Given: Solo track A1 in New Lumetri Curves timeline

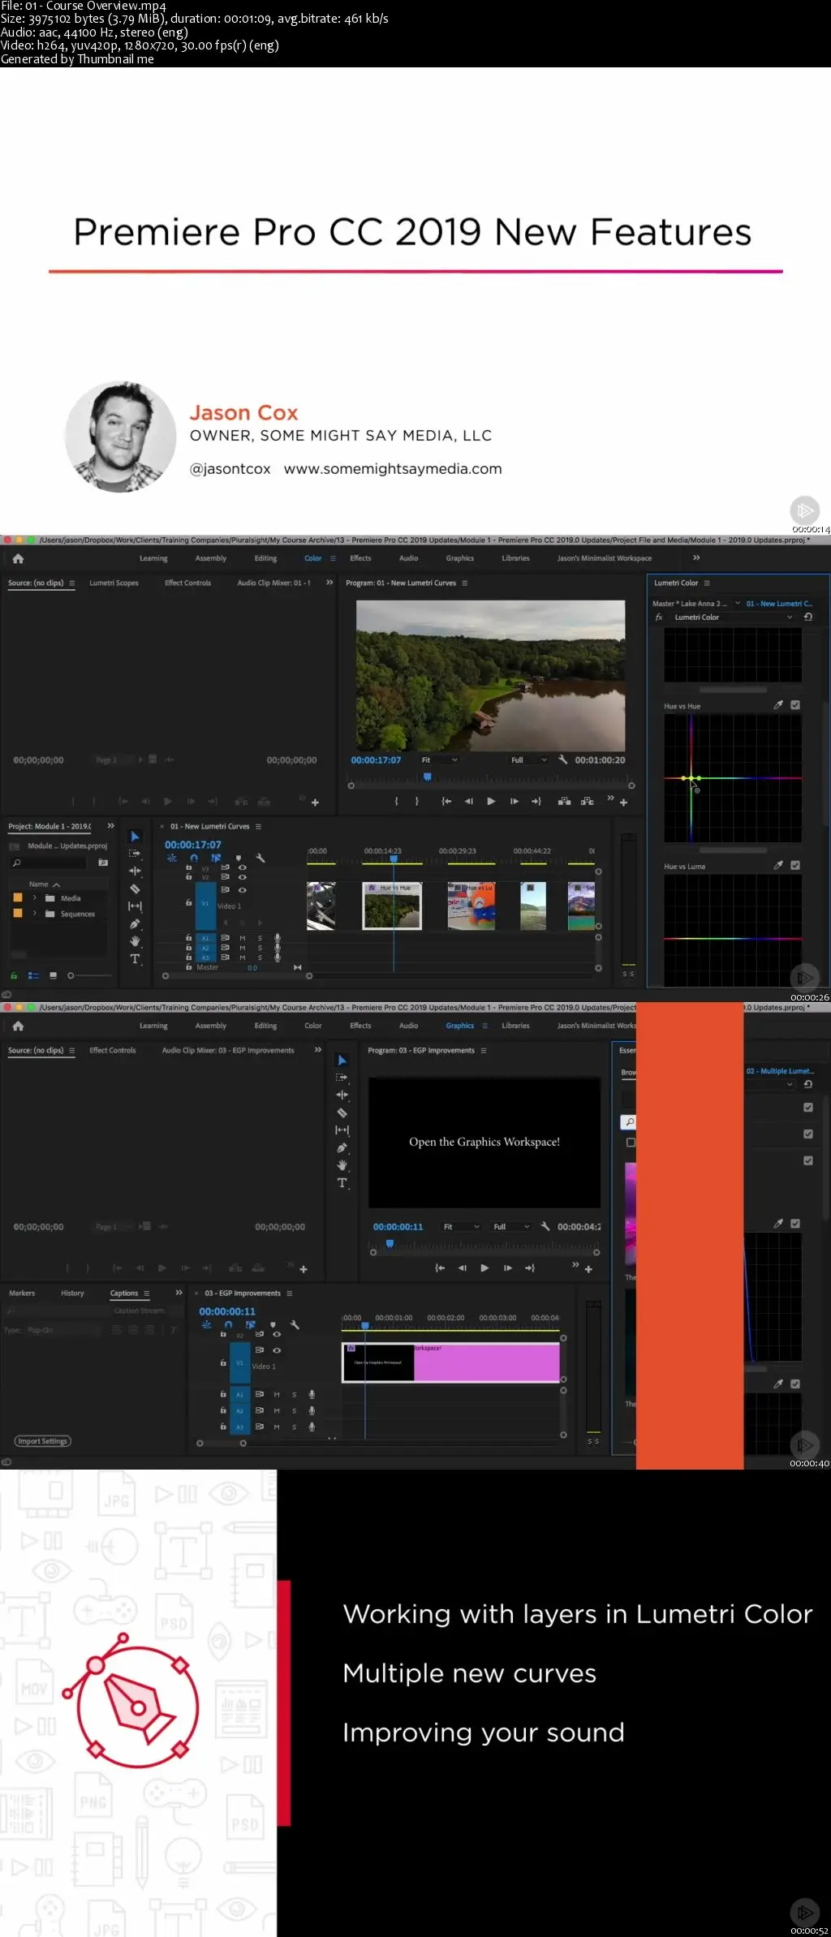Looking at the screenshot, I should coord(260,938).
